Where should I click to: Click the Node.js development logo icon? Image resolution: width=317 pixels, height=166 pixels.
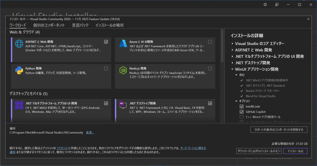pyautogui.click(x=123, y=70)
